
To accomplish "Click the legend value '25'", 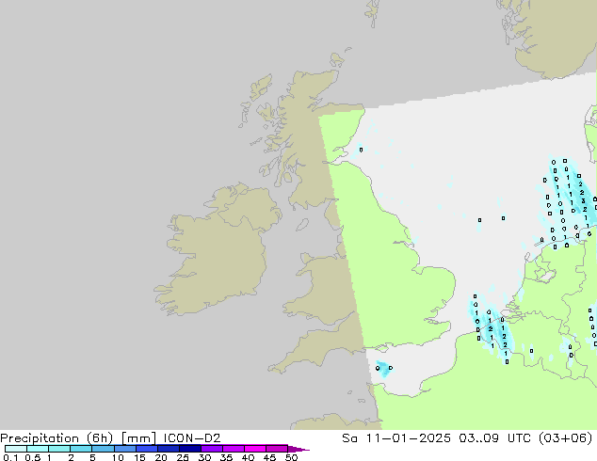I will click(x=183, y=457).
